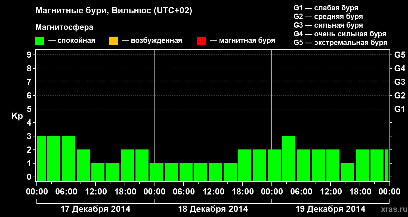
Task: Click the Kp 2 bar at 09:00 on 17 December
Action: point(83,165)
